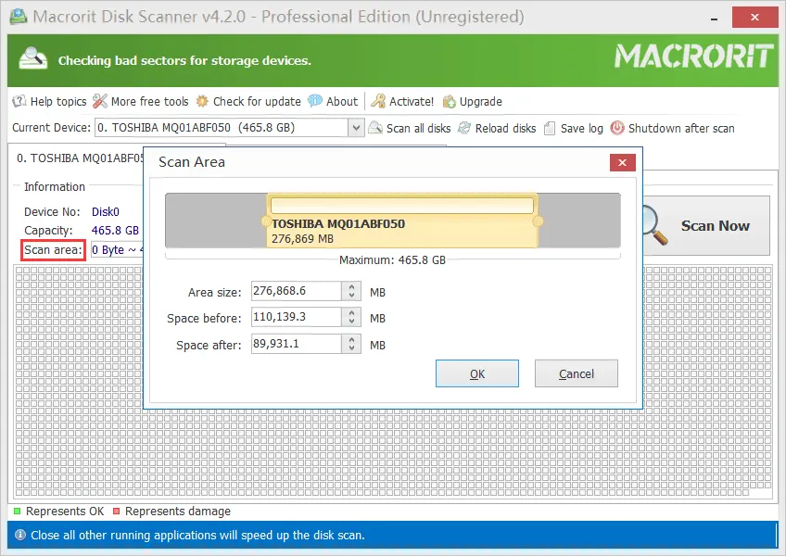Screen dimensions: 786x556
Task: Confirm scan area with OK button
Action: 477,373
